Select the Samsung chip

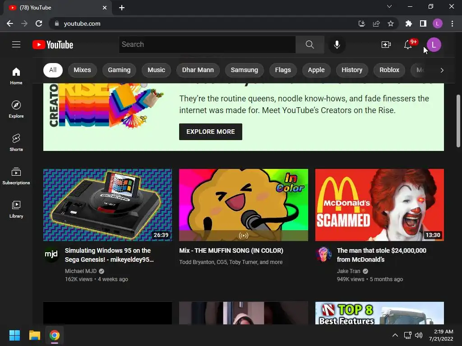[244, 70]
